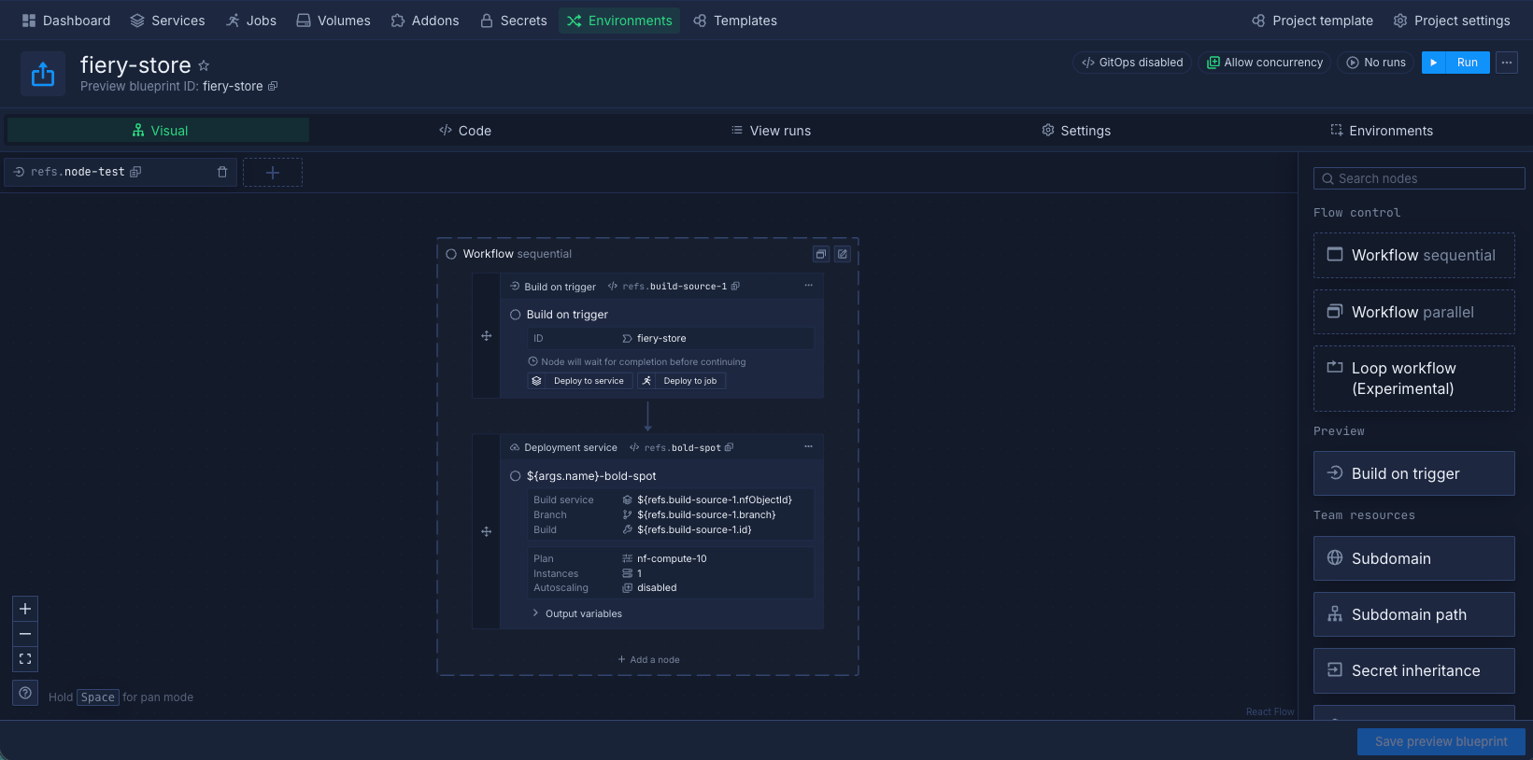
Task: Delete the refs.node-test argument with trash icon
Action: point(222,172)
